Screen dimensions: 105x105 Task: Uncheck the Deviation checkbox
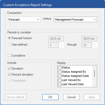click(9, 69)
